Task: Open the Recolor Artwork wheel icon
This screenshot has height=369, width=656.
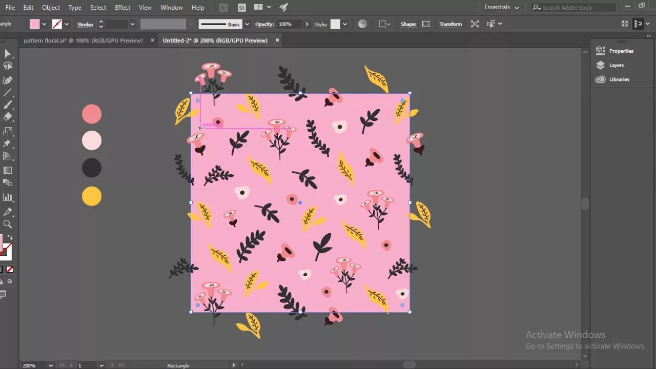Action: coord(362,24)
